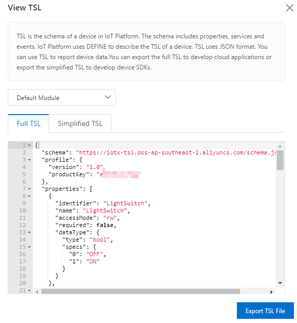Select the Full TSL tab

click(29, 123)
